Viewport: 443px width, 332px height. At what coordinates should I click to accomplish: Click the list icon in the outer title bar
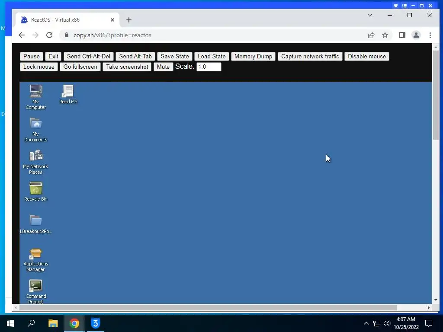pos(404,5)
